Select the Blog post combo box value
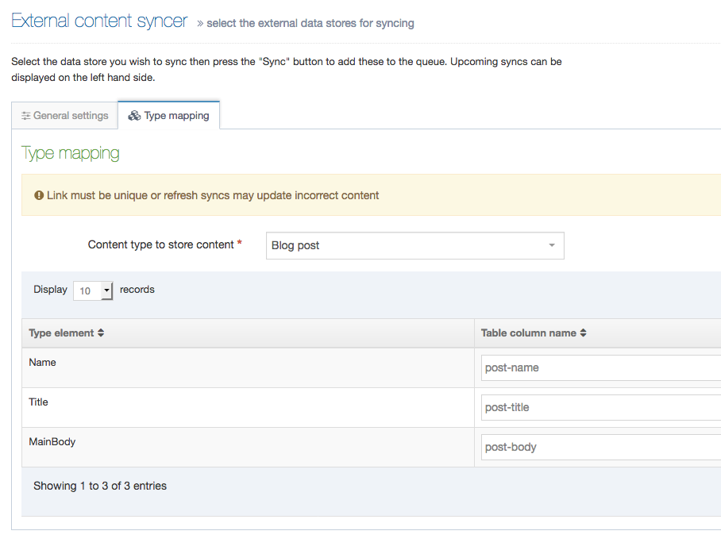 click(405, 246)
